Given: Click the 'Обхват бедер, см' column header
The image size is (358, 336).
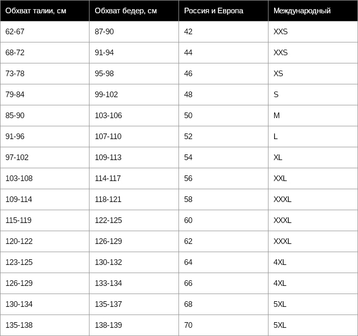Looking at the screenshot, I should pos(134,11).
